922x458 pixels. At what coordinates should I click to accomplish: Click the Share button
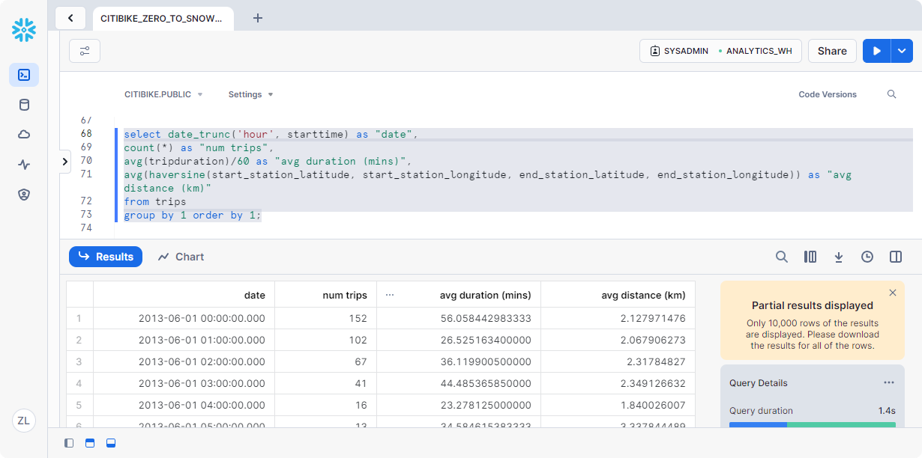click(832, 51)
